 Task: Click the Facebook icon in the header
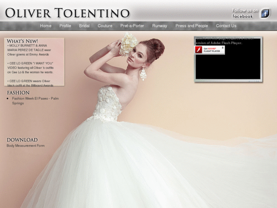point(265,13)
